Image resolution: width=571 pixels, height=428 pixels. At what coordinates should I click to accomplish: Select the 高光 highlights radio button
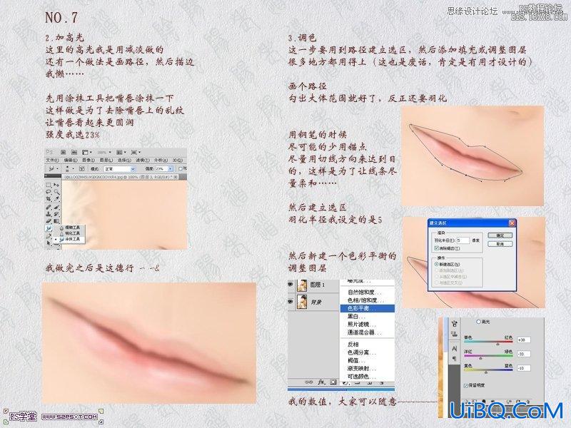pos(478,322)
